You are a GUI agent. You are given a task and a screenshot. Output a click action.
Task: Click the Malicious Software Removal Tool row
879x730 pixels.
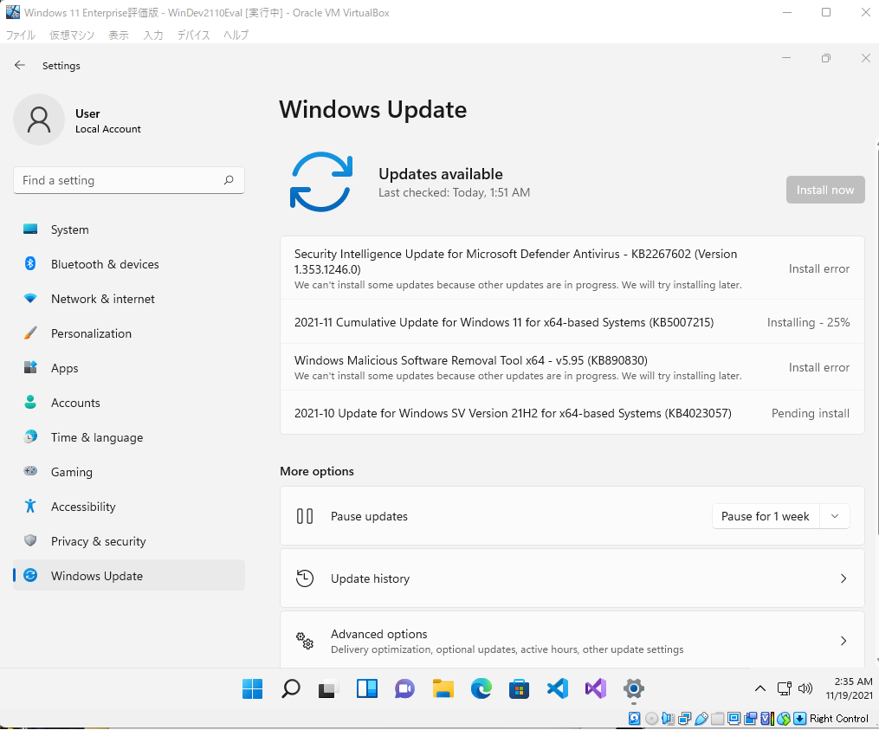(x=572, y=367)
